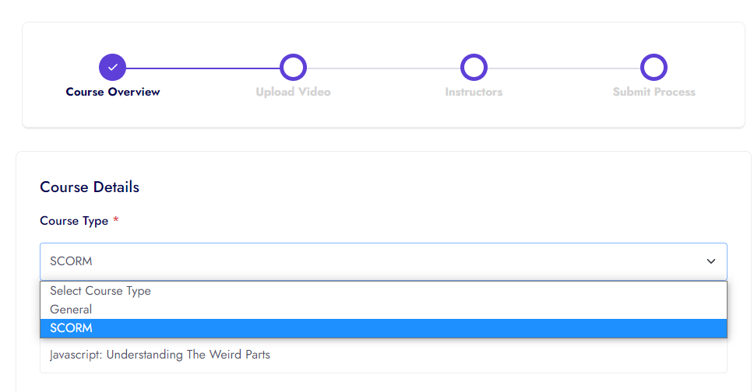This screenshot has height=392, width=754.
Task: Choose the 'Select Course Type' placeholder option
Action: pyautogui.click(x=100, y=291)
